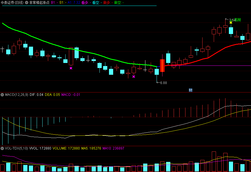Click the magenta X marker nearest the 6.88 low
Image resolution: width=251 pixels, height=172 pixels.
click(x=134, y=77)
